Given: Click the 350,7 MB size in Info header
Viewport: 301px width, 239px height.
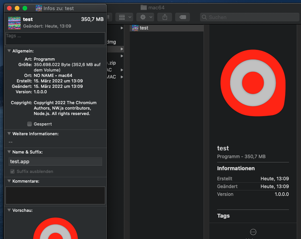Looking at the screenshot, I should click(92, 19).
